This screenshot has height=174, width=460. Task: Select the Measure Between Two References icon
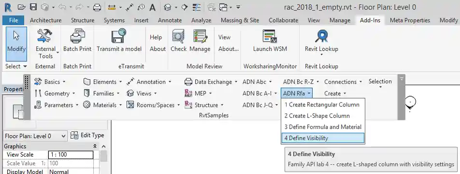[112, 7]
